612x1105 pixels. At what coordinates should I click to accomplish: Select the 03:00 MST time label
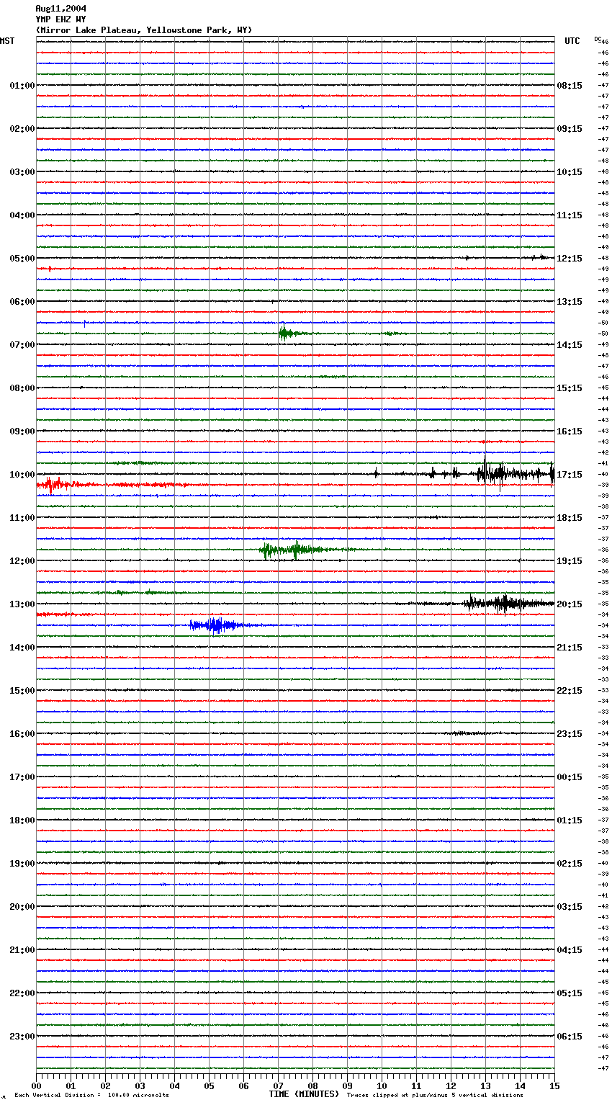pos(22,172)
